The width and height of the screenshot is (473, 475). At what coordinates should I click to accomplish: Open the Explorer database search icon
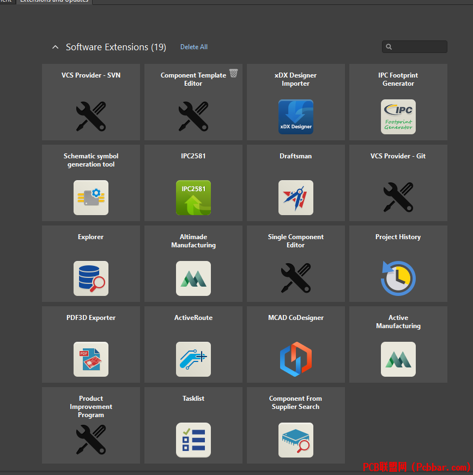(x=91, y=278)
